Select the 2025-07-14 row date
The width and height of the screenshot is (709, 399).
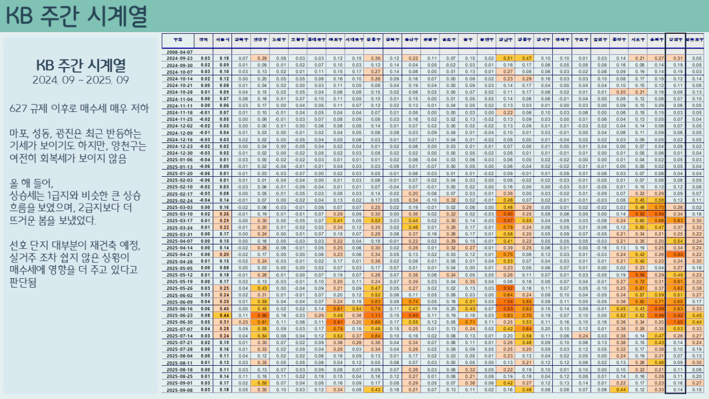180,335
